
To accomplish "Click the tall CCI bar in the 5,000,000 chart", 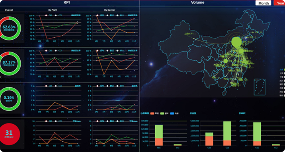I will point(227,133).
